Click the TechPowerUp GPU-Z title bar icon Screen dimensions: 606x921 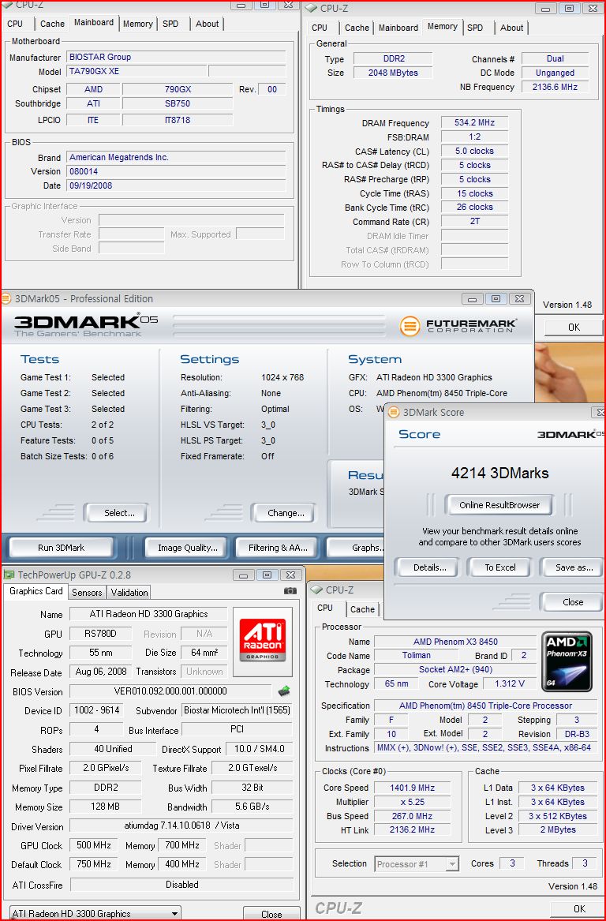tap(9, 575)
